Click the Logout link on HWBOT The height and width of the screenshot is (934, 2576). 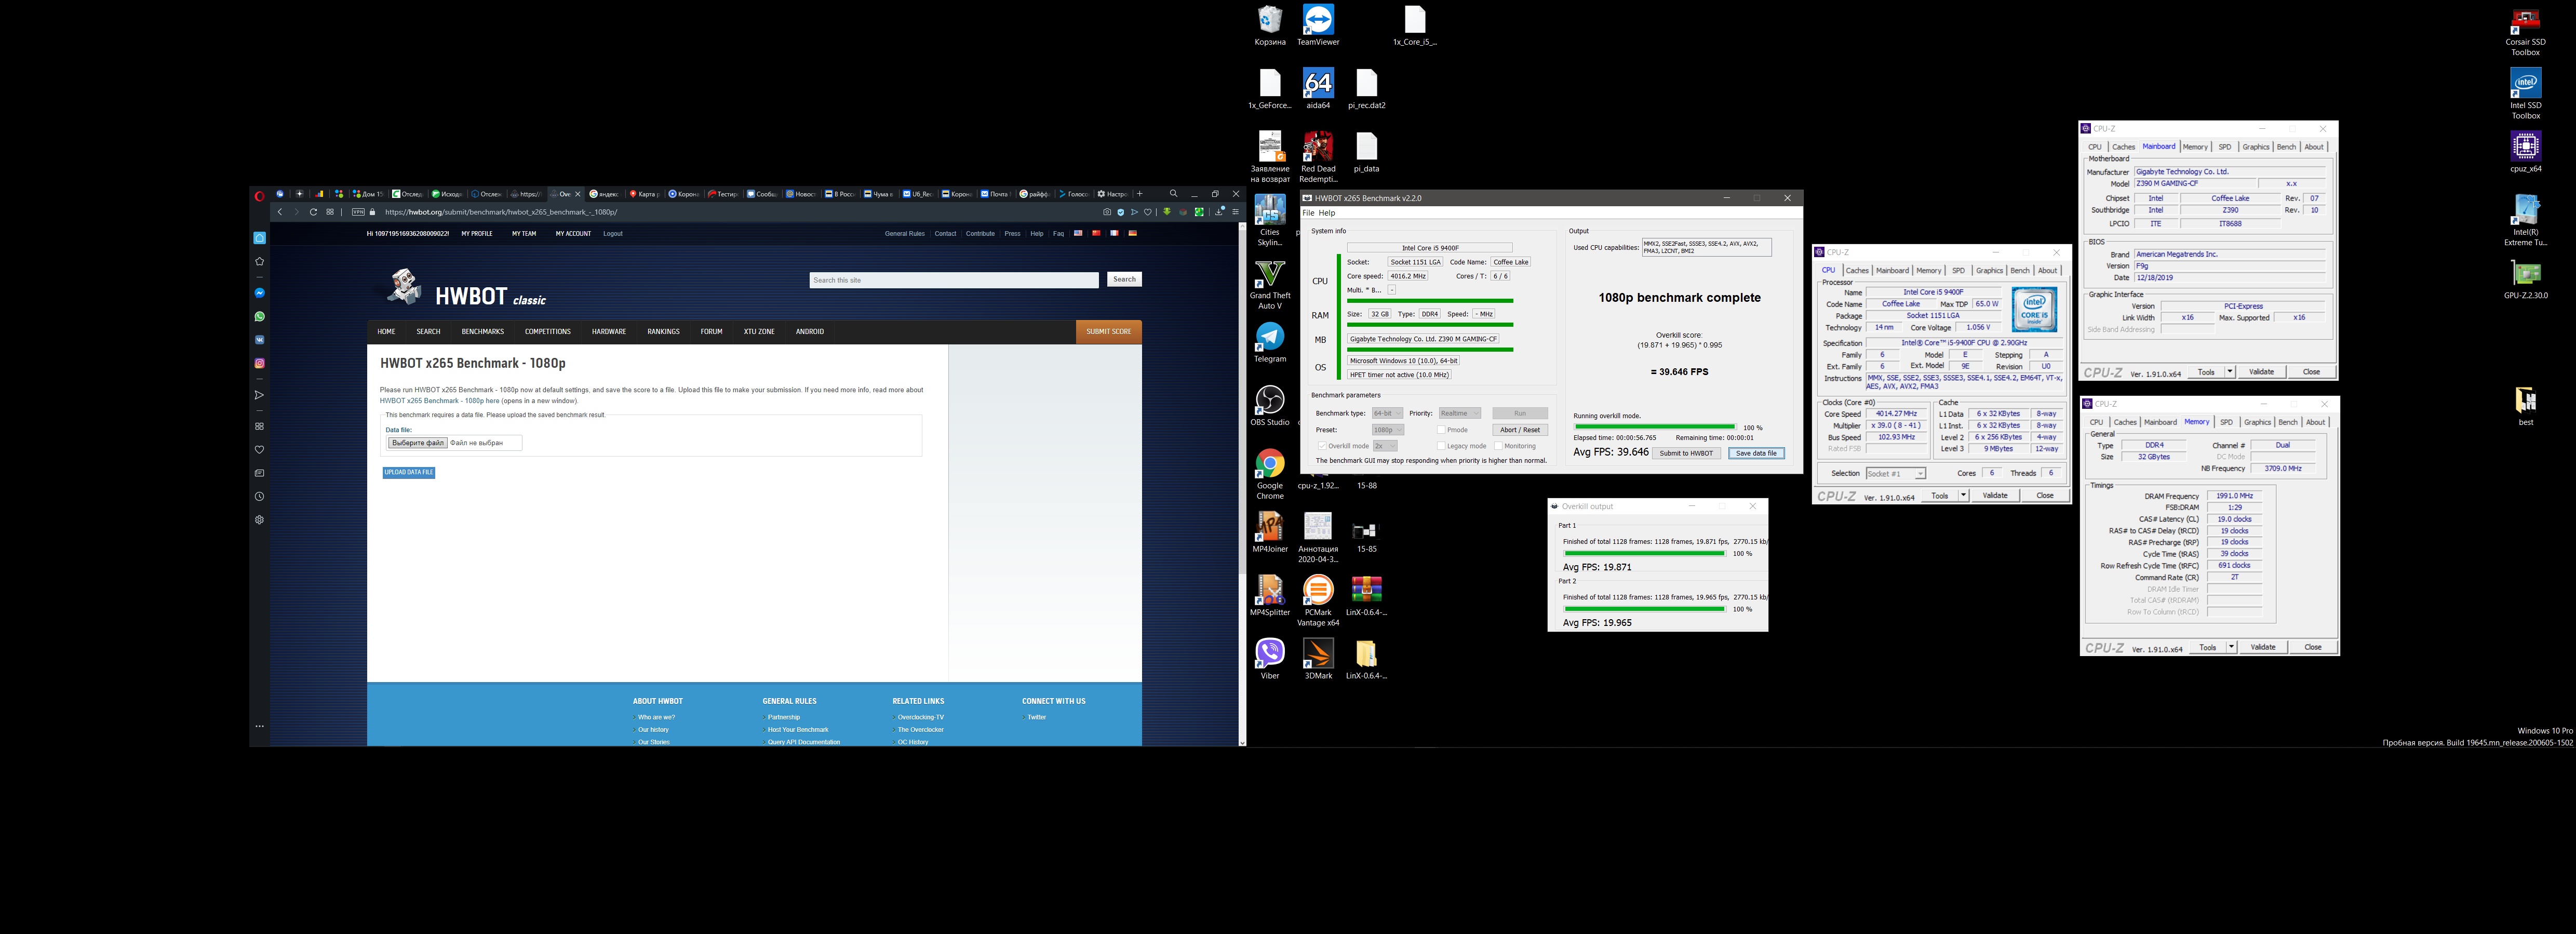[613, 234]
